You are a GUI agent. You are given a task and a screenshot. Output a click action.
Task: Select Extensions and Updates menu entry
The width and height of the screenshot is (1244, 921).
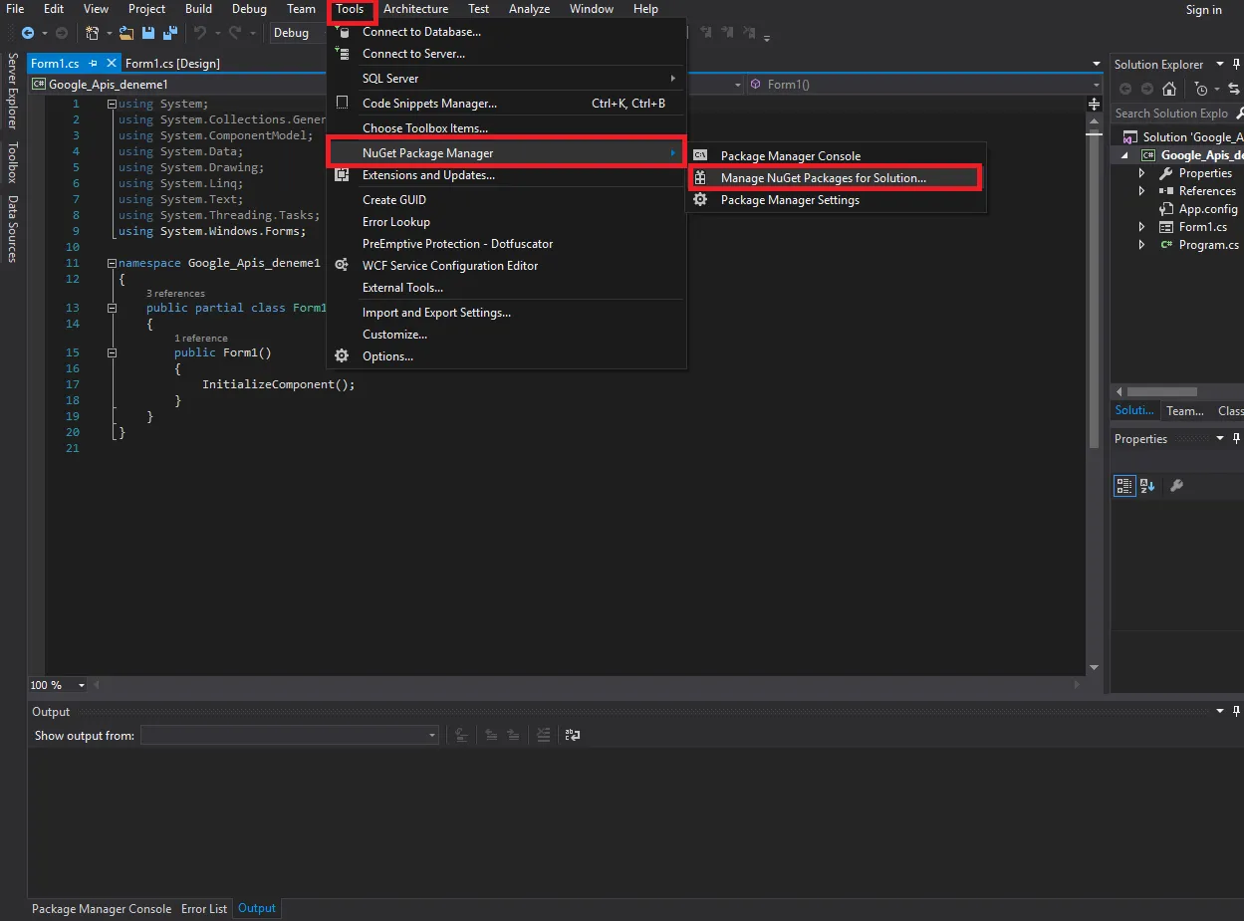506,175
